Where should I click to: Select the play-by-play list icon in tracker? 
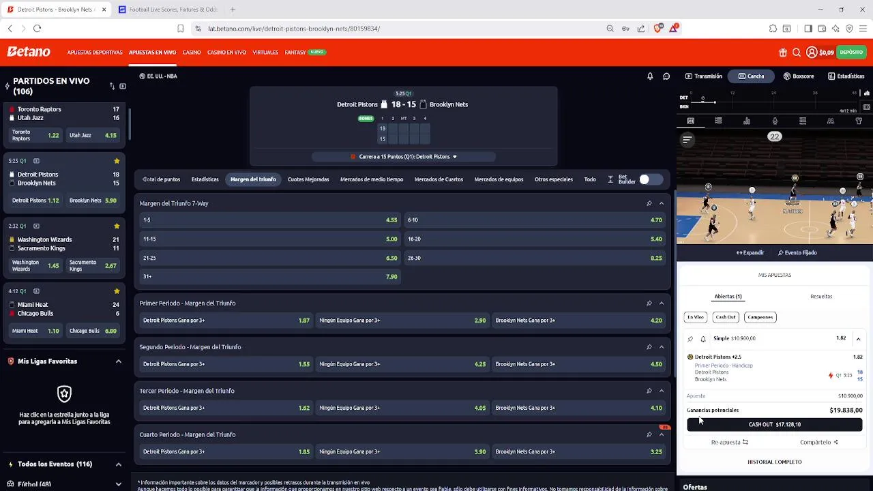[718, 121]
